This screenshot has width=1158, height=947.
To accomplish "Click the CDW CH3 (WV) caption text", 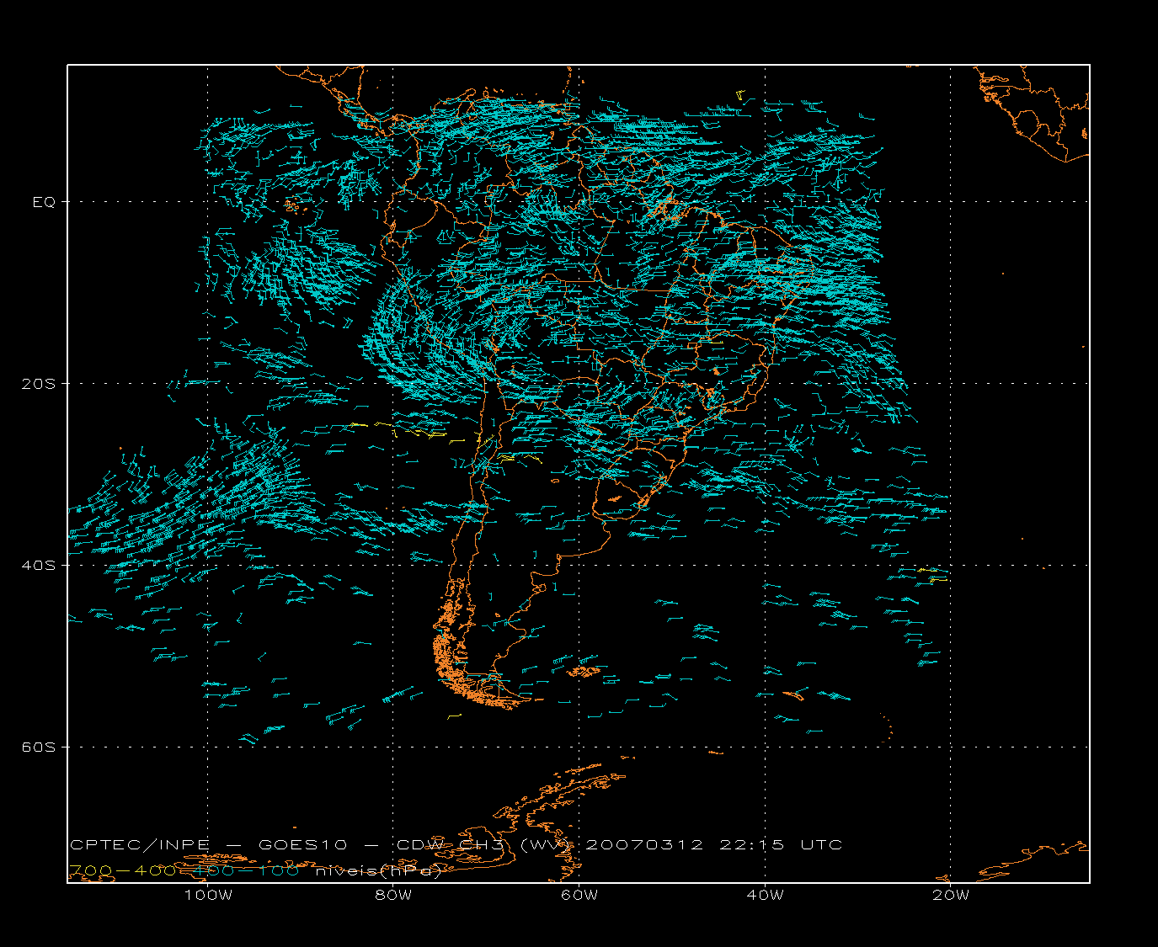I will (484, 844).
